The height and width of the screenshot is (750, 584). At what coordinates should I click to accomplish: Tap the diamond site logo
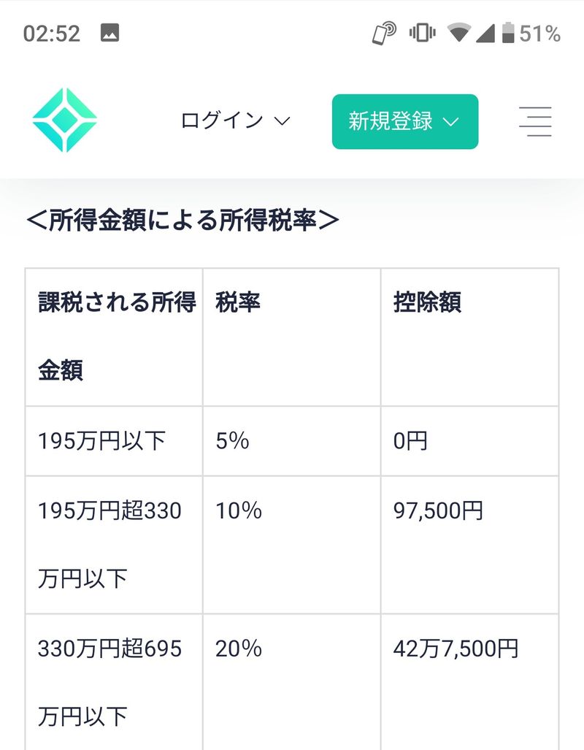click(x=64, y=120)
